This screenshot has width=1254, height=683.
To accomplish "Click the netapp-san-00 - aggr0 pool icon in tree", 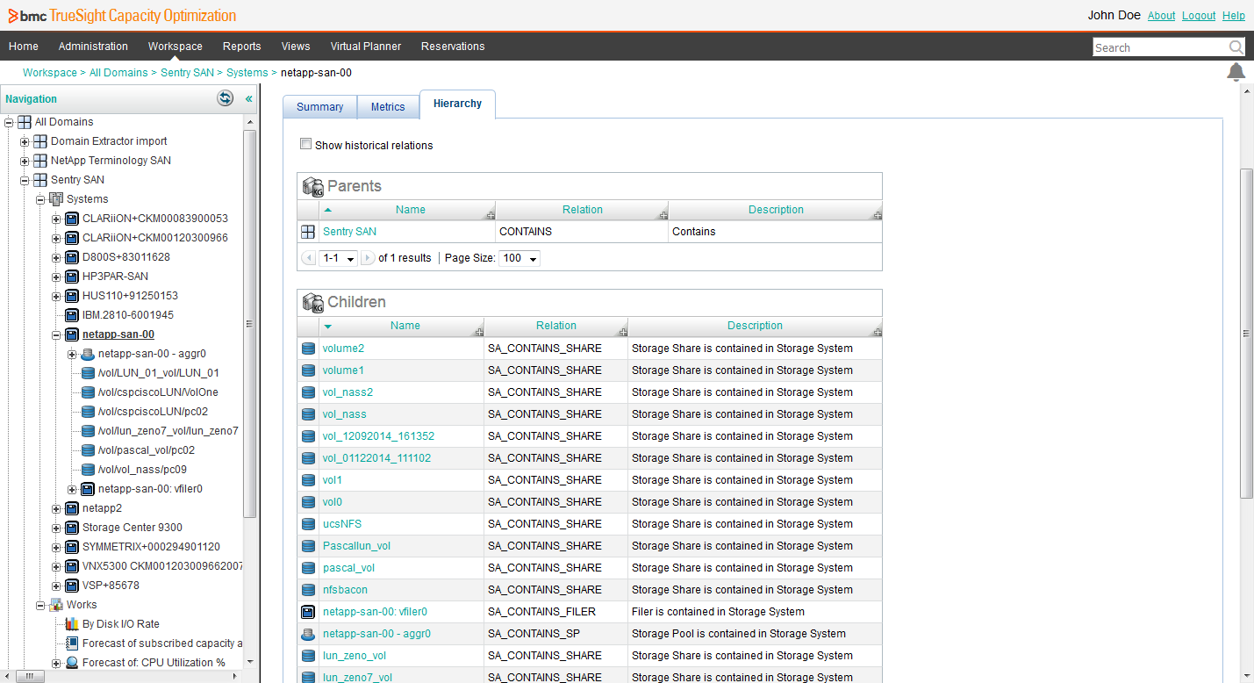I will click(x=88, y=354).
